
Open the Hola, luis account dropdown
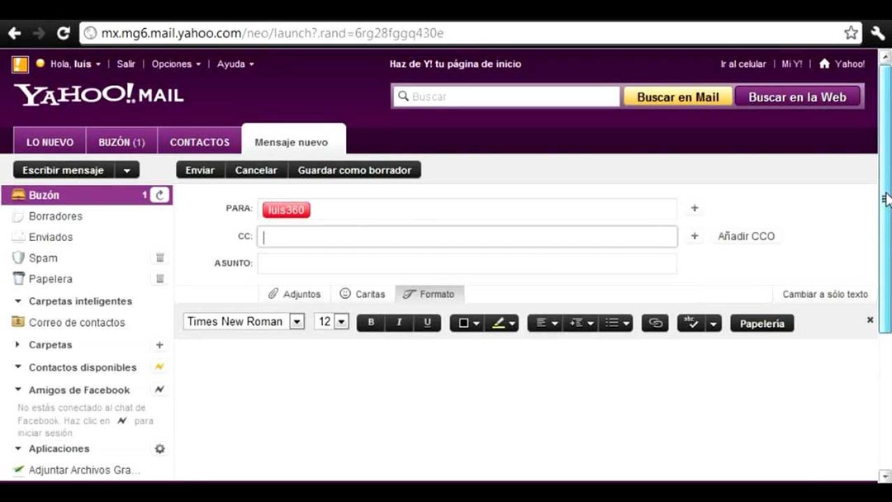click(76, 64)
